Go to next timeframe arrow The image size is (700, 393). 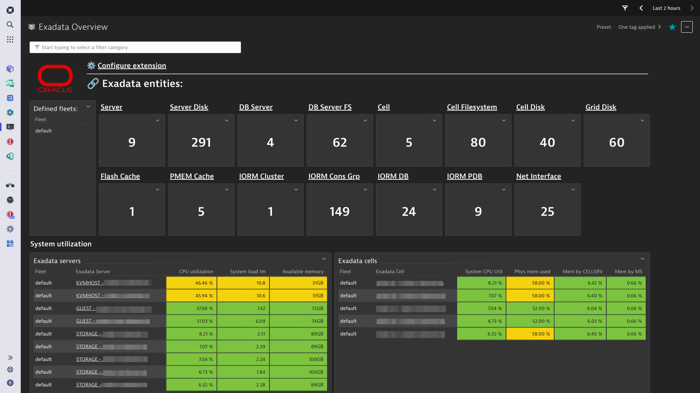coord(692,8)
